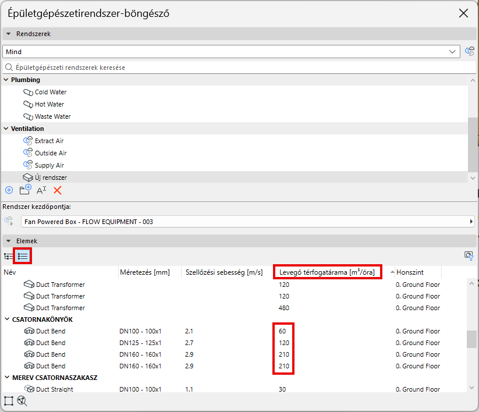Viewport: 479px width, 412px height.
Task: Switch to flat list view
Action: [23, 256]
